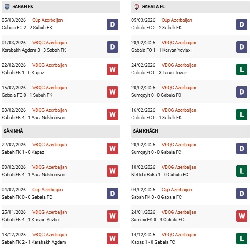This screenshot has width=250, height=248.
Task: Open the VĐQG Azerbaijan link dated 18/12/2025
Action: click(50, 235)
